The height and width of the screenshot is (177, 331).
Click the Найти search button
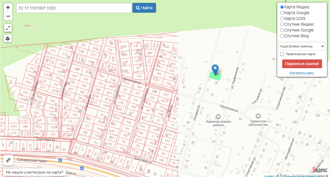click(144, 8)
